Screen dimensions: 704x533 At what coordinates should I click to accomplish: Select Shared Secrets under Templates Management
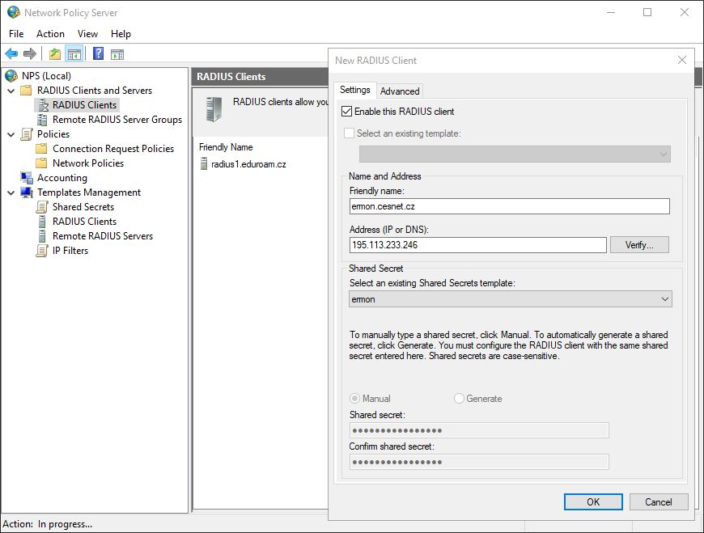83,207
